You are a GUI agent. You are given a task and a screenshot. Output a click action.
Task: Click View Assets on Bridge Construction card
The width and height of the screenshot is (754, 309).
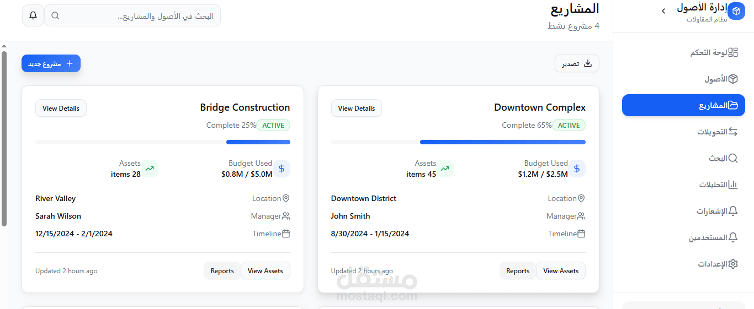[266, 270]
